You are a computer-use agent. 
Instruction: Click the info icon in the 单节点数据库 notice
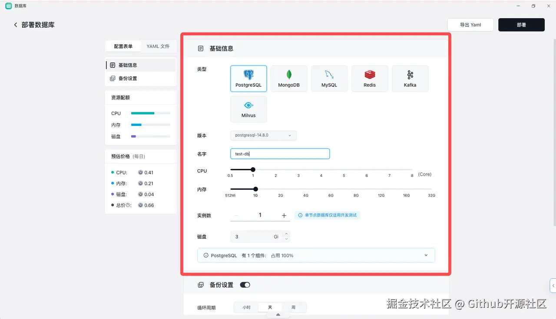(300, 215)
